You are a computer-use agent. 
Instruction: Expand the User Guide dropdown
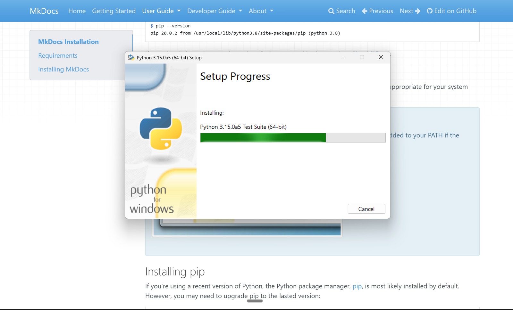click(x=161, y=11)
